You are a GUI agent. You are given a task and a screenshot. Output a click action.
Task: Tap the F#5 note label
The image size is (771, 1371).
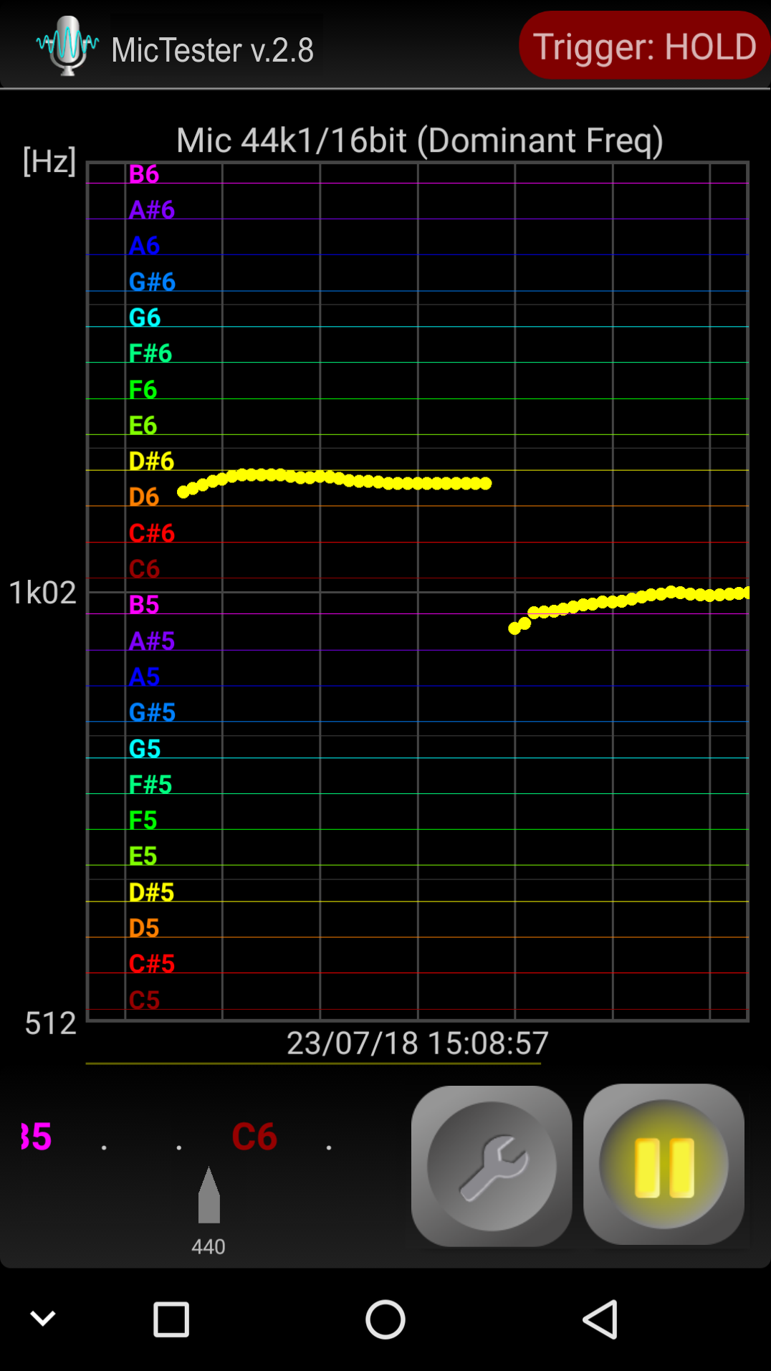tap(150, 785)
